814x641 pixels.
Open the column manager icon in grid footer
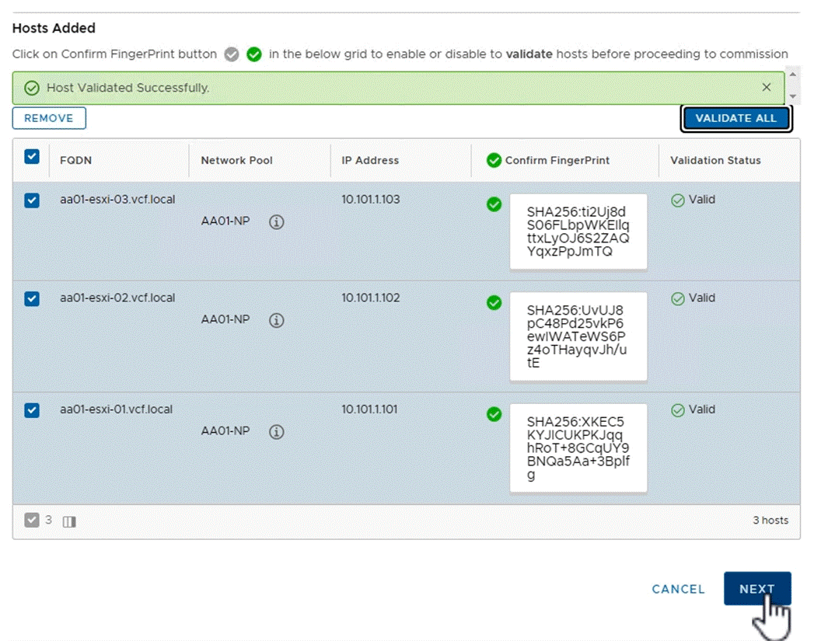69,521
